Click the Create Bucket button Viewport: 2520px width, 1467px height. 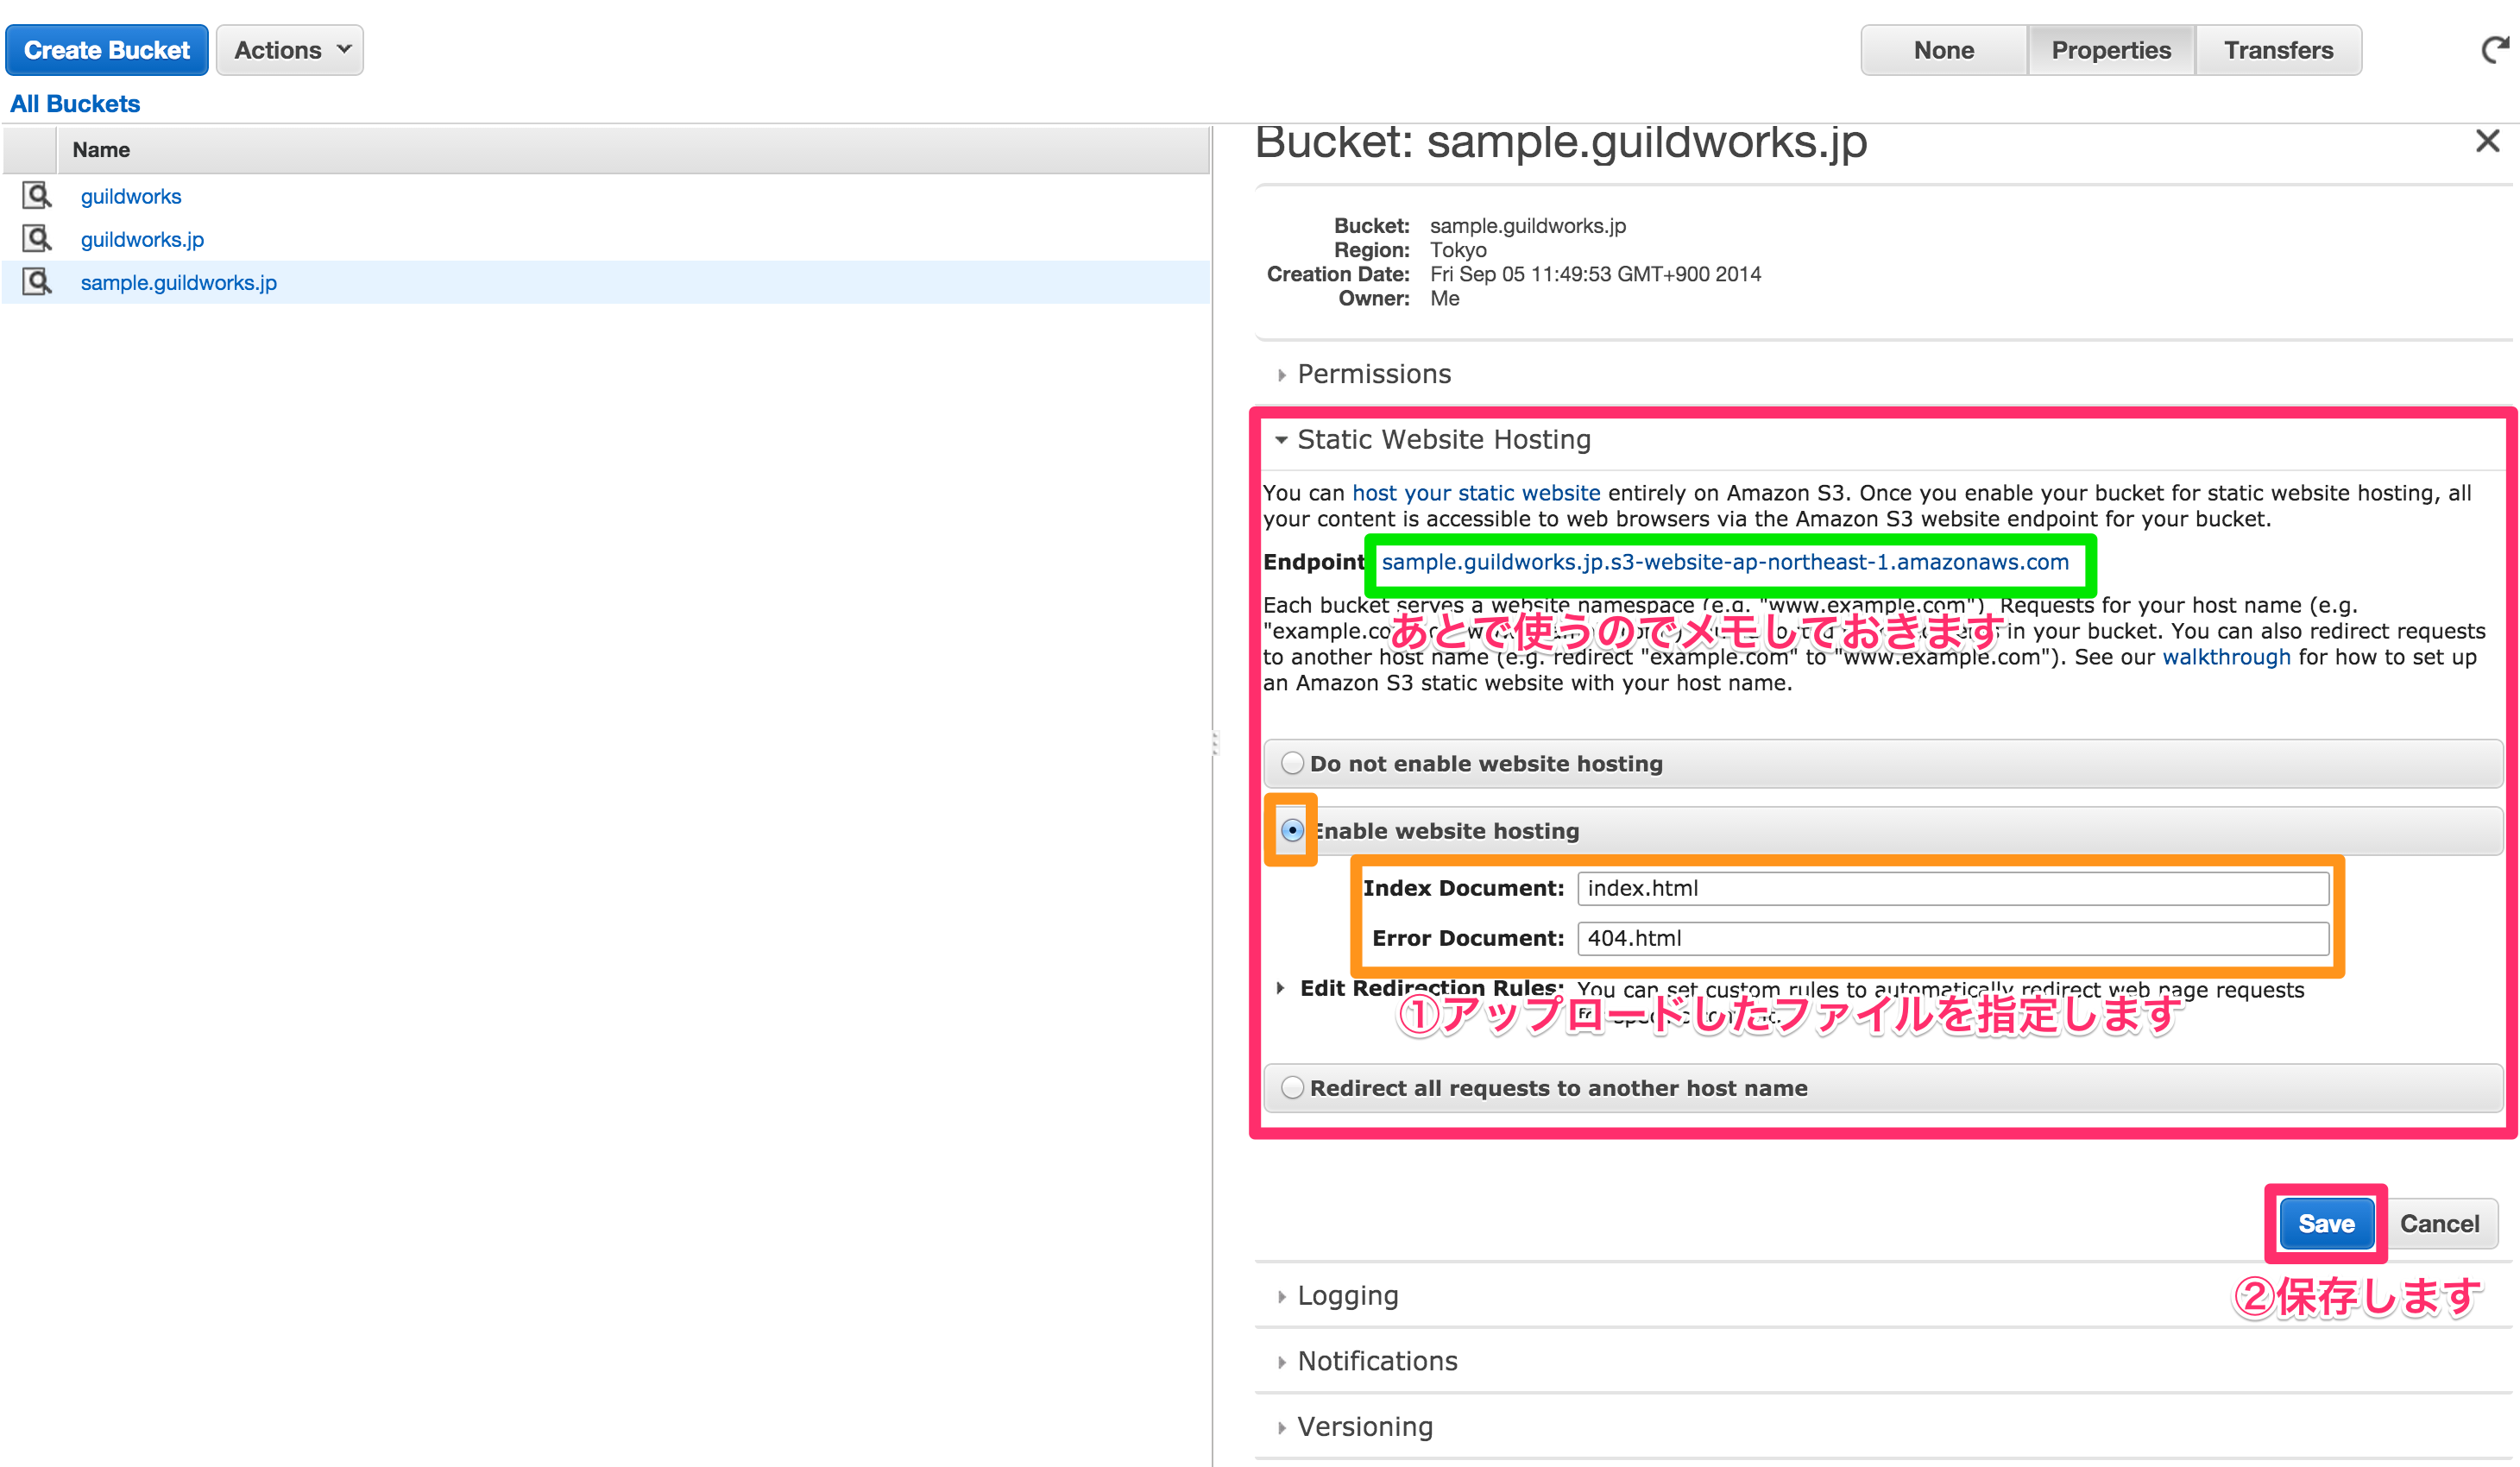pos(106,49)
